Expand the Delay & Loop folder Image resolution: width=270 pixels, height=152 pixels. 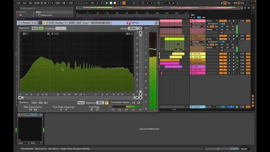(37, 15)
